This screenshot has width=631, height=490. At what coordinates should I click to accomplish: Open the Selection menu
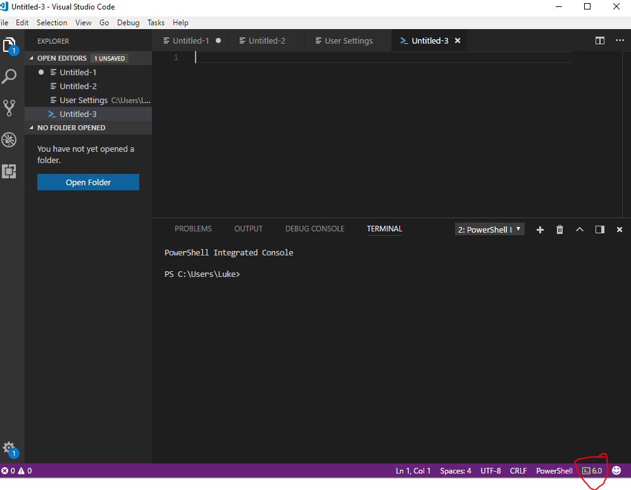[x=52, y=23]
